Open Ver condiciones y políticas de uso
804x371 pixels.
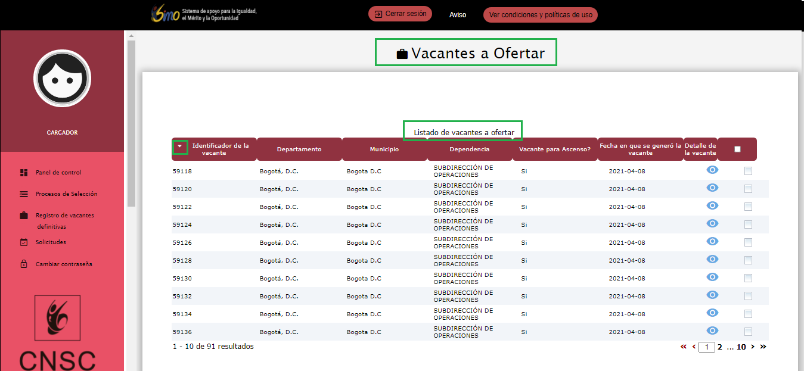click(x=540, y=15)
